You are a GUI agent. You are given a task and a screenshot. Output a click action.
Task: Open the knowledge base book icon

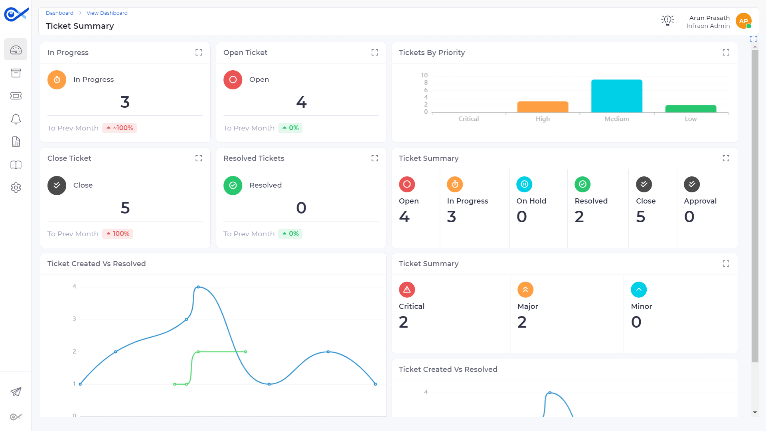click(16, 165)
